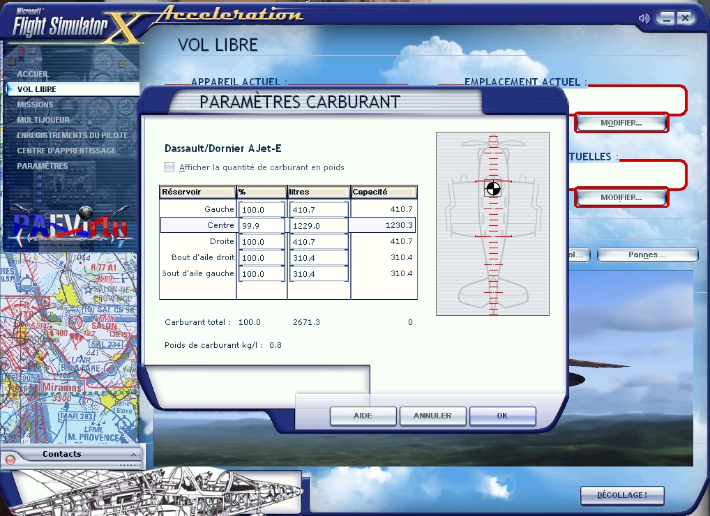This screenshot has height=516, width=710.
Task: Click the center of gravity marker on the aircraft diagram
Action: (493, 188)
